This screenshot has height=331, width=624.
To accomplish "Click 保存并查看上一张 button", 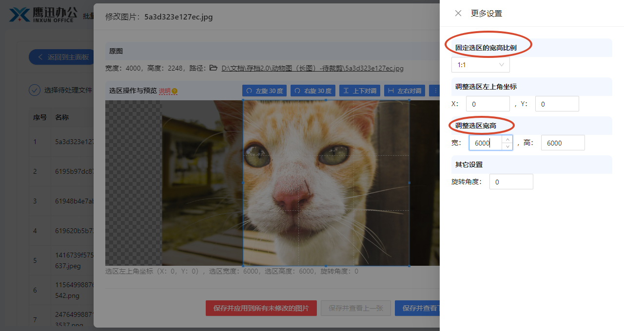I will [356, 308].
